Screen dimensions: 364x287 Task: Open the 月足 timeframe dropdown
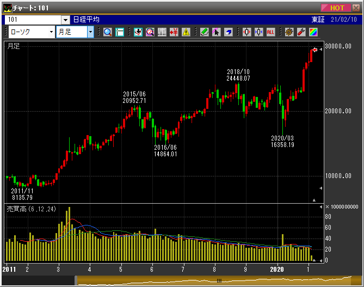coord(90,32)
